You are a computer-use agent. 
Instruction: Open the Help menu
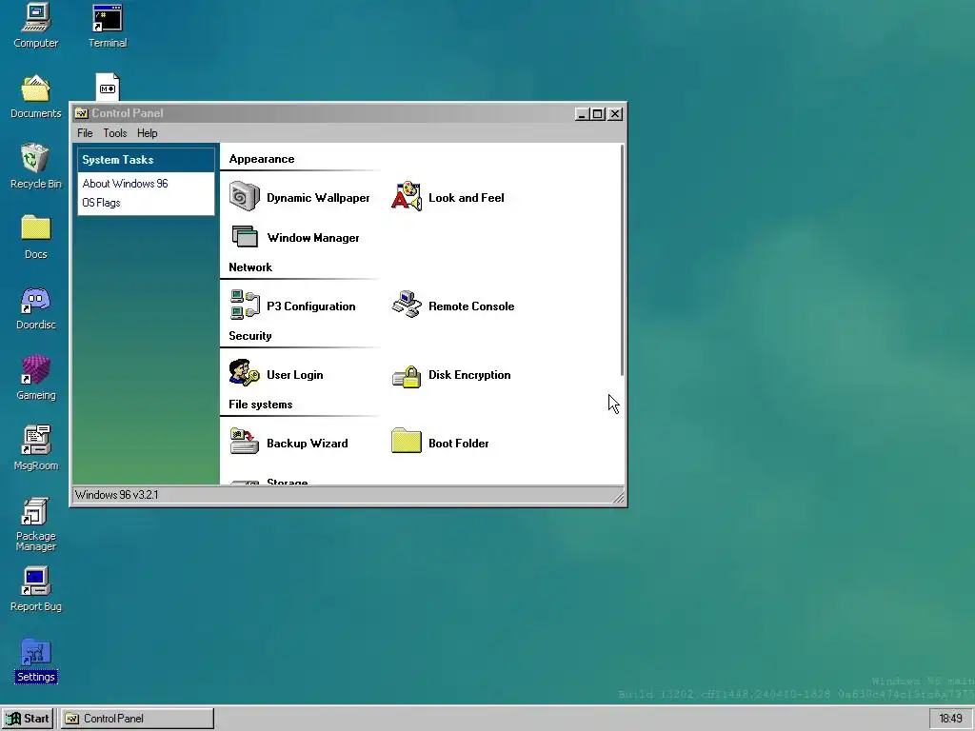click(148, 133)
